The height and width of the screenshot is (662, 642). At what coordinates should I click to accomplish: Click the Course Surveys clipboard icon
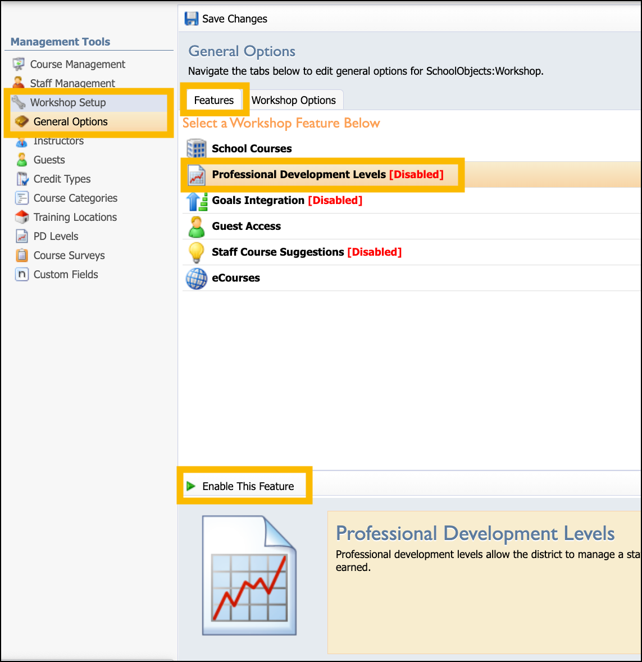pyautogui.click(x=22, y=256)
